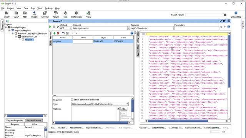Open the Desktop menu
Screen dimensions: 246x138
(x=49, y=8)
